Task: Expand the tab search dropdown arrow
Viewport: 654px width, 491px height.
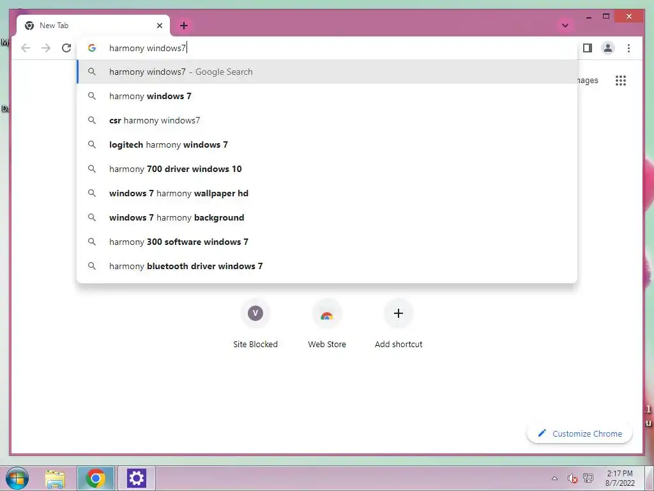Action: (565, 26)
